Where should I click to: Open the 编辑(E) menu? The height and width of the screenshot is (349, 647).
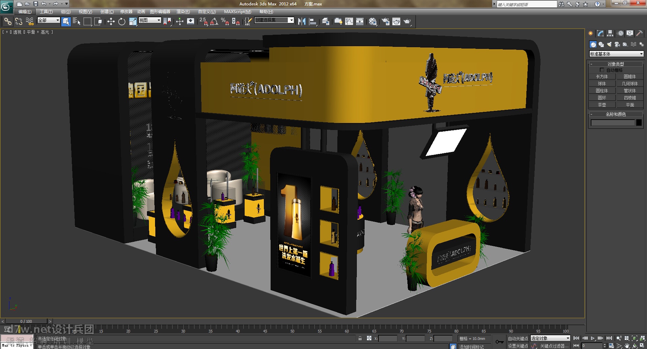(x=25, y=12)
